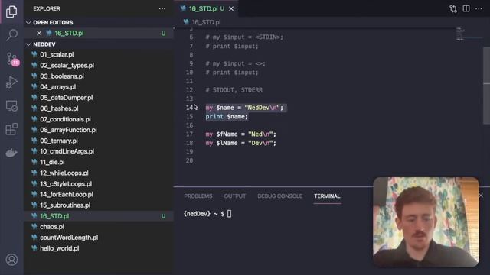Switch to the Debug Console tab

[279, 196]
